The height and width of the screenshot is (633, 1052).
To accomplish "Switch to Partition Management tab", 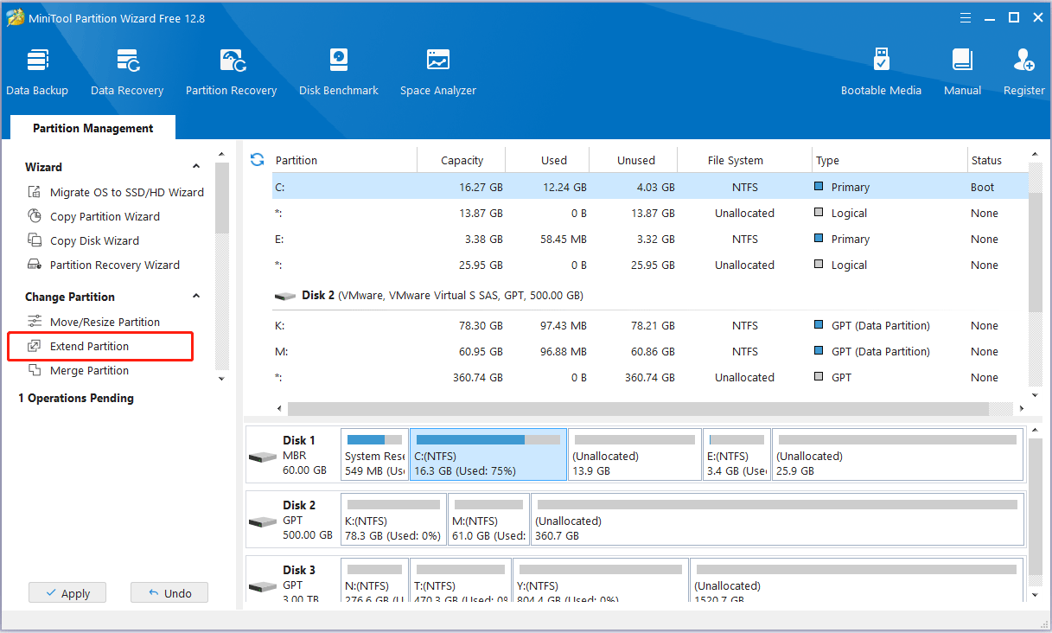I will [92, 128].
